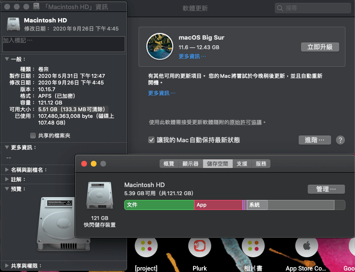The image size is (355, 272).
Task: Switch to the 顯示器 tab
Action: coord(191,164)
